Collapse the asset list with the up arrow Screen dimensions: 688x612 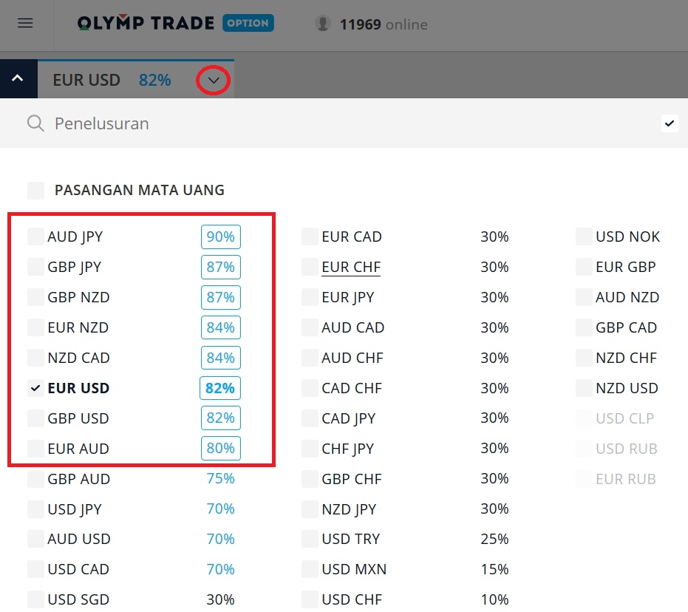(x=17, y=79)
